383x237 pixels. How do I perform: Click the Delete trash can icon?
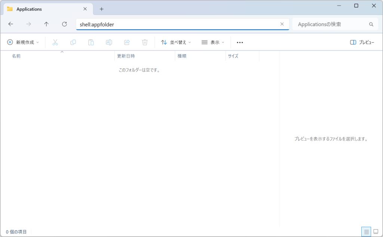point(145,42)
